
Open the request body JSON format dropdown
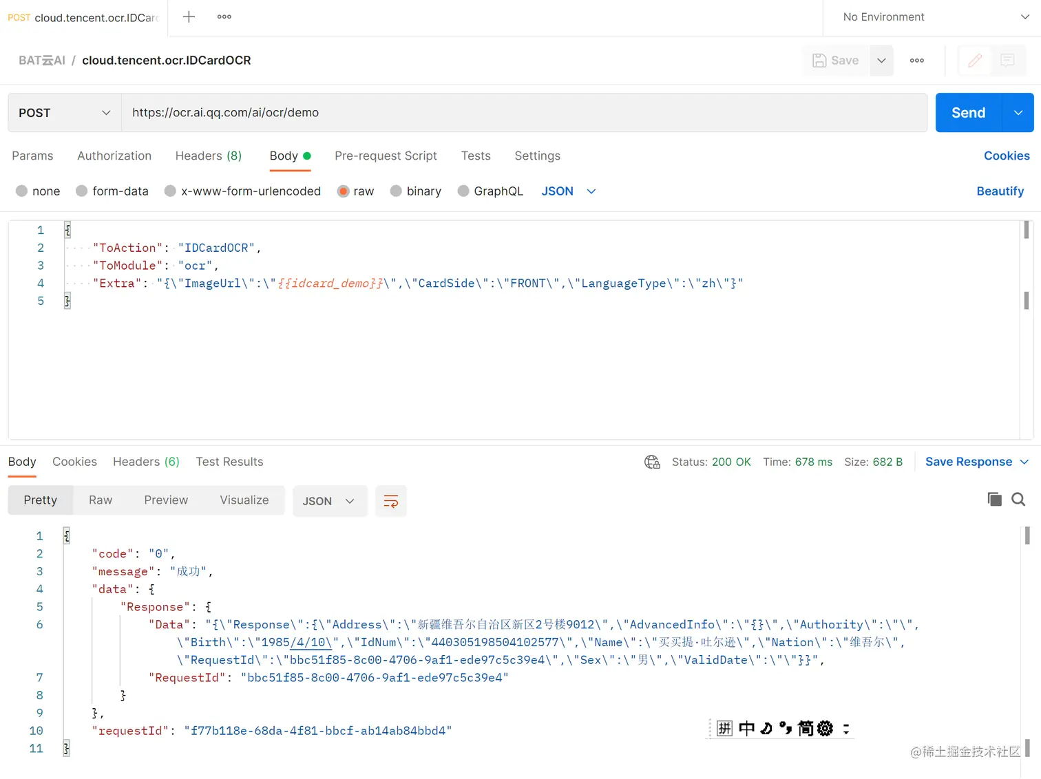click(569, 191)
